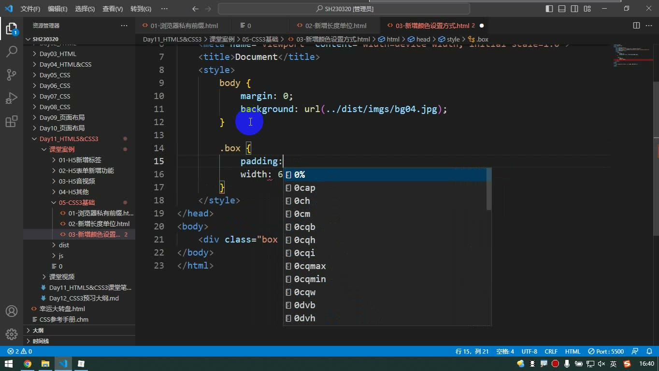Open the 文件(F) menu

[30, 9]
